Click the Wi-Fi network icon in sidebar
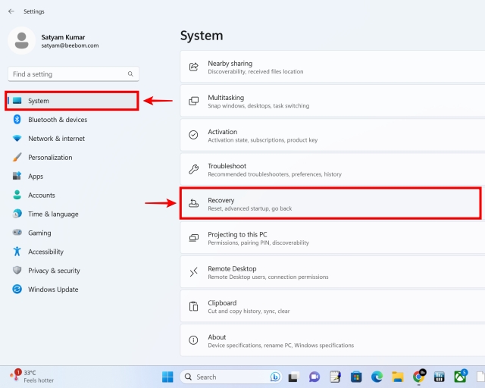 (17, 139)
